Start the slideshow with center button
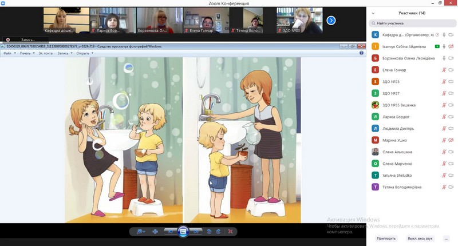The height and width of the screenshot is (246, 458). pos(183,231)
